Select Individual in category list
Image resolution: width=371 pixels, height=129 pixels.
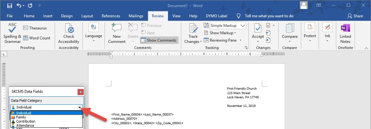46,113
